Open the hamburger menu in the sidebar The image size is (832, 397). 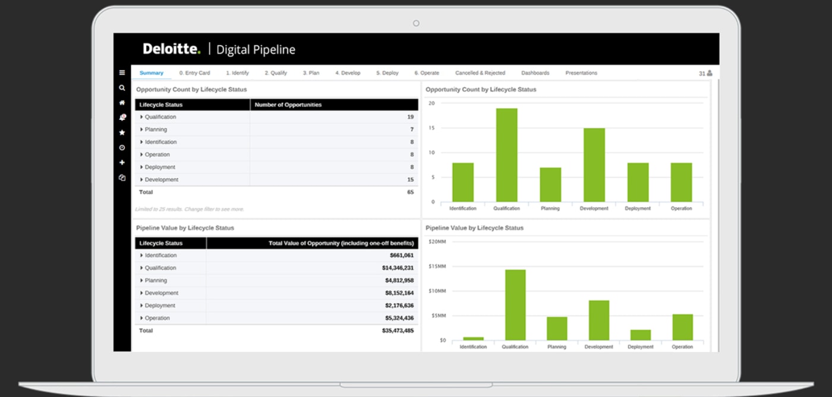(x=122, y=73)
